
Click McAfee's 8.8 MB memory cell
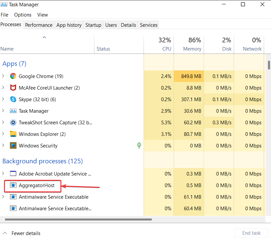[x=189, y=88]
